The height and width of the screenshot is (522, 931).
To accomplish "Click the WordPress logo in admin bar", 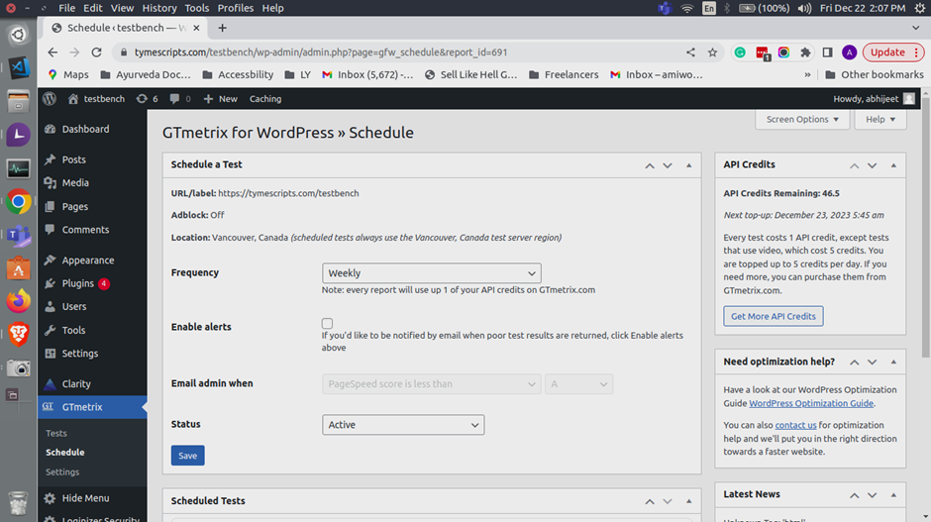I will (49, 99).
